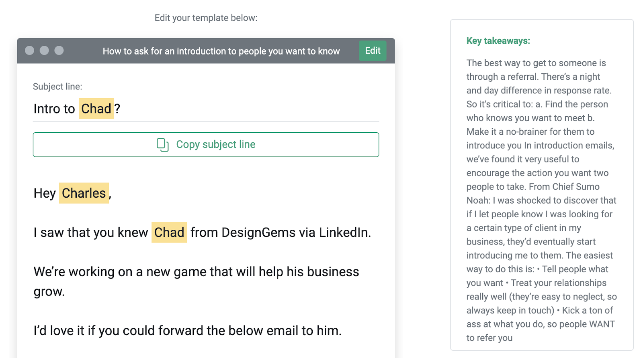643x358 pixels.
Task: Click 'Edit your template below:' text
Action: coord(206,18)
